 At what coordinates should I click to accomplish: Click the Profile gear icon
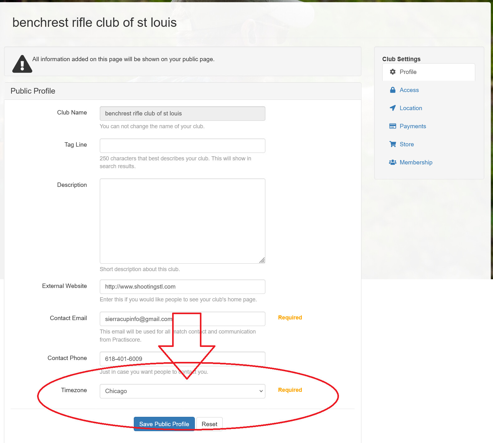[x=393, y=72]
